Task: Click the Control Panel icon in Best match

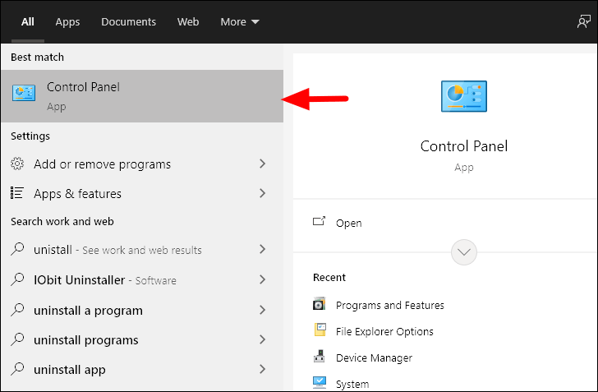Action: pyautogui.click(x=24, y=93)
